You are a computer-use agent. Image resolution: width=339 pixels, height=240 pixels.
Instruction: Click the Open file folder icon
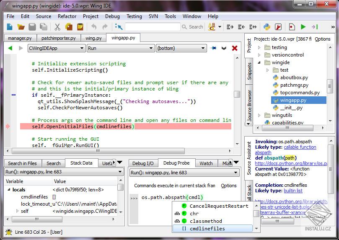click(x=21, y=27)
